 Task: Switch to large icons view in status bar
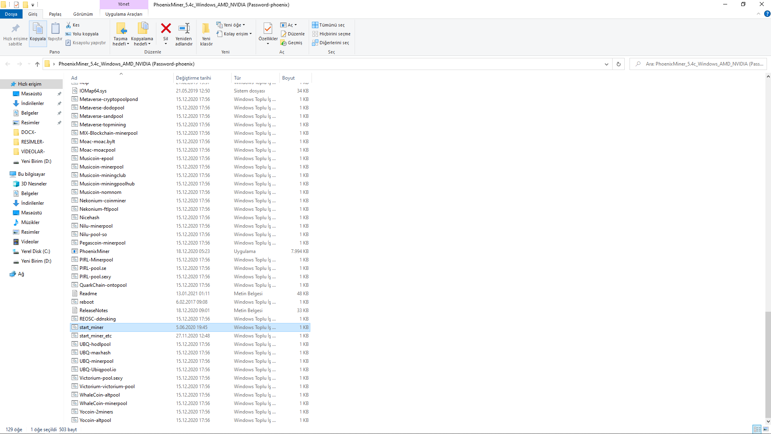(x=766, y=430)
